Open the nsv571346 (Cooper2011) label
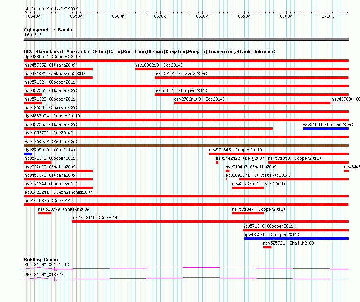Viewport: 360px width, 302px height. 235,150
